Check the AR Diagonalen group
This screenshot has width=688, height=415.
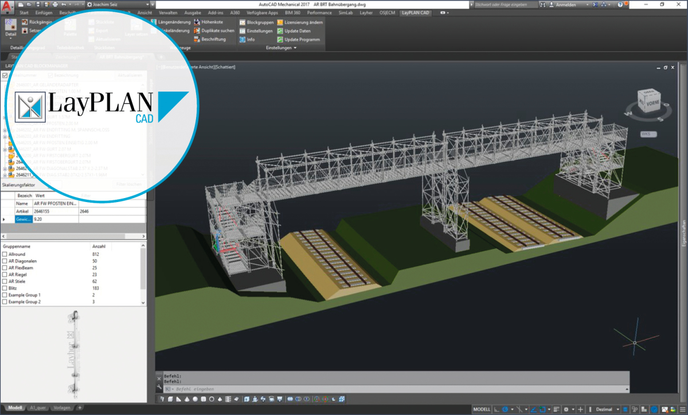(5, 262)
